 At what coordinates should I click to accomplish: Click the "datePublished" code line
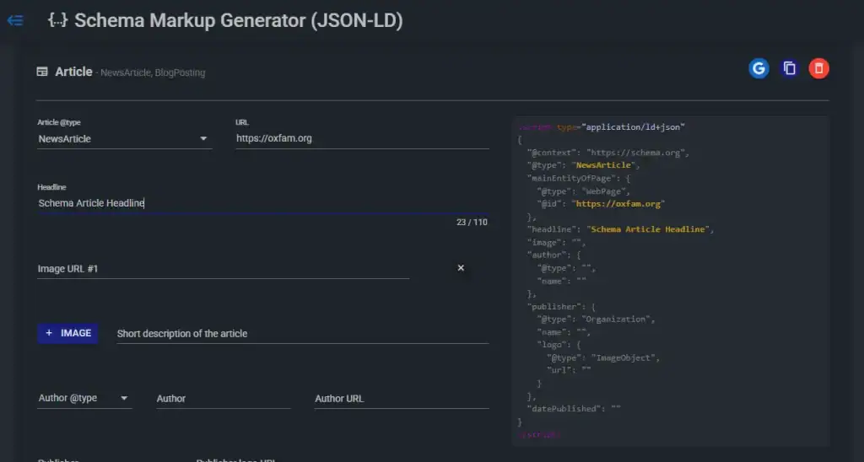click(x=574, y=409)
